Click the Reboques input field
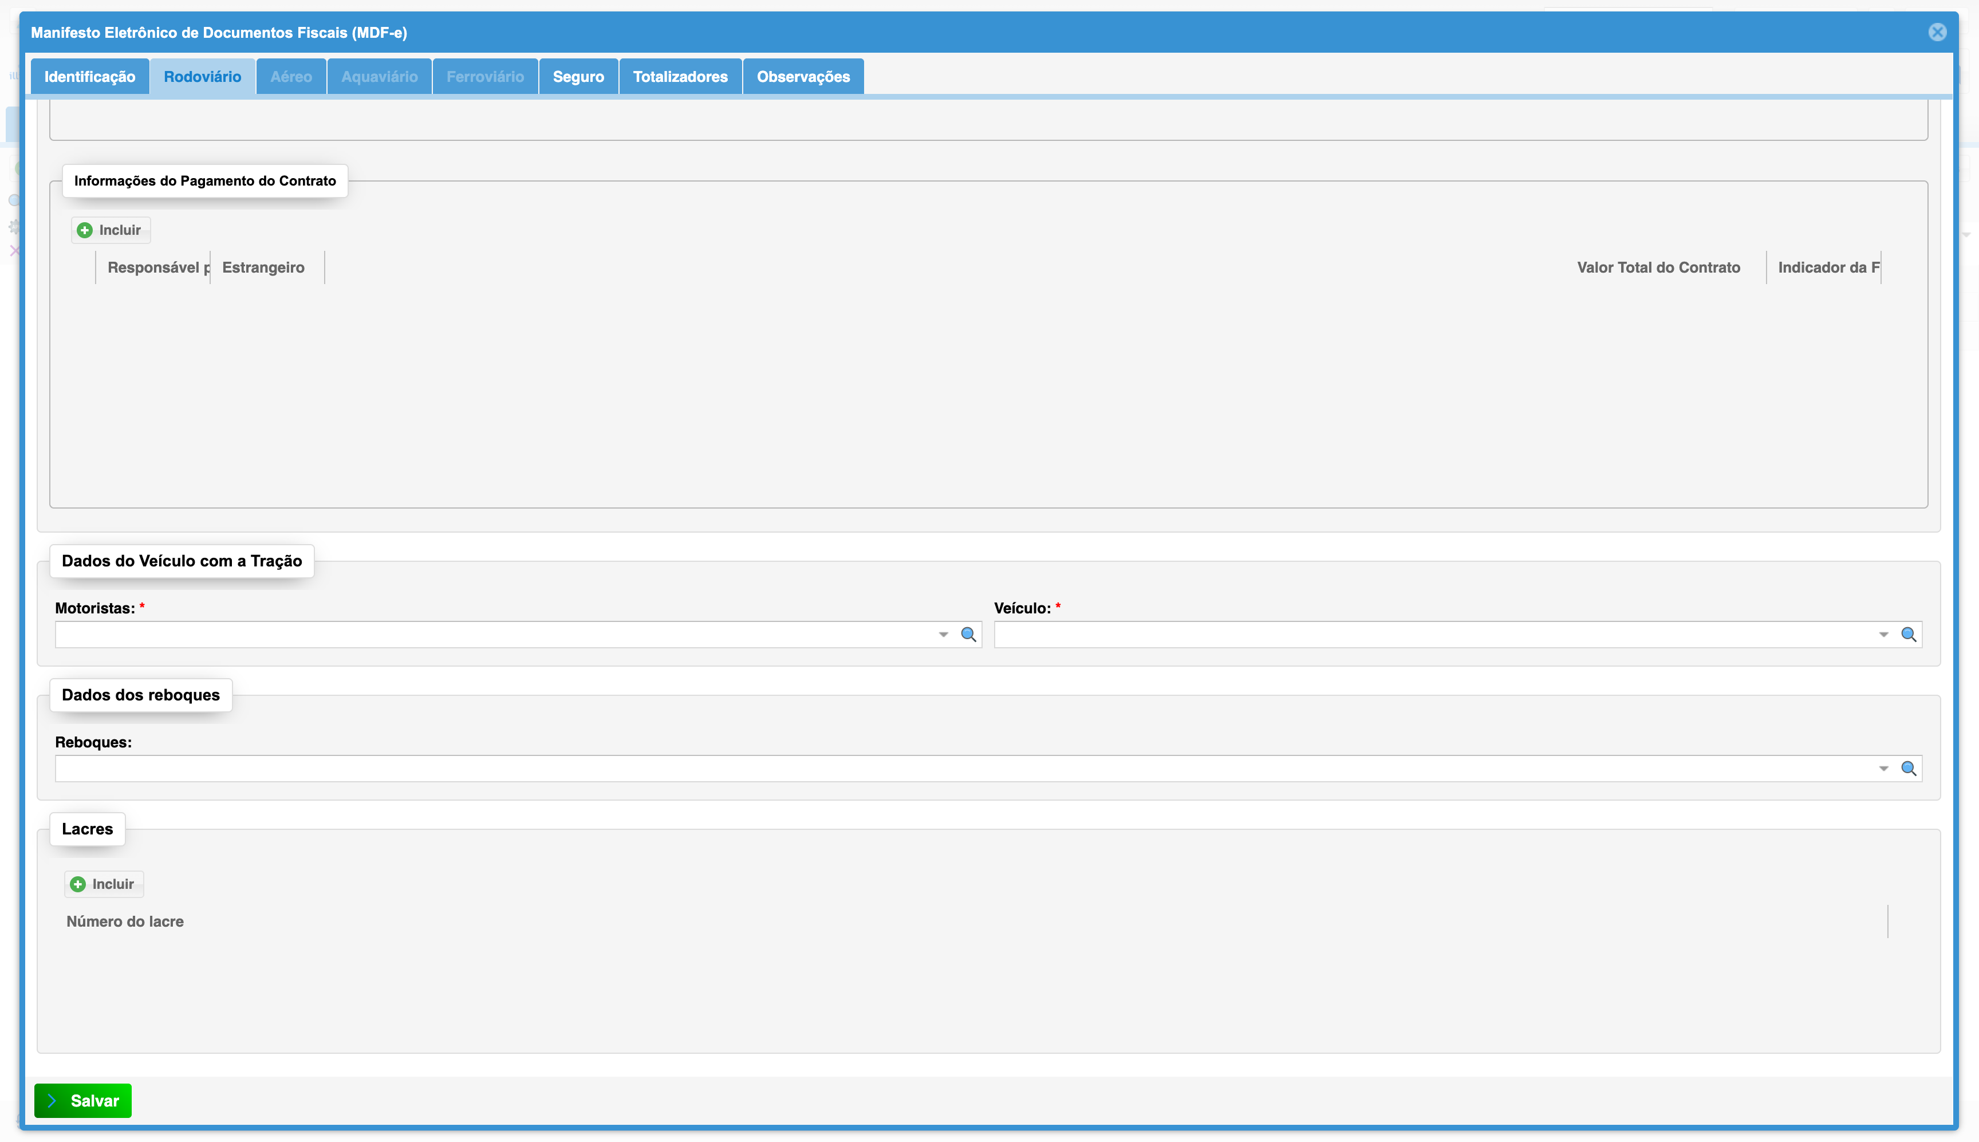 [964, 769]
